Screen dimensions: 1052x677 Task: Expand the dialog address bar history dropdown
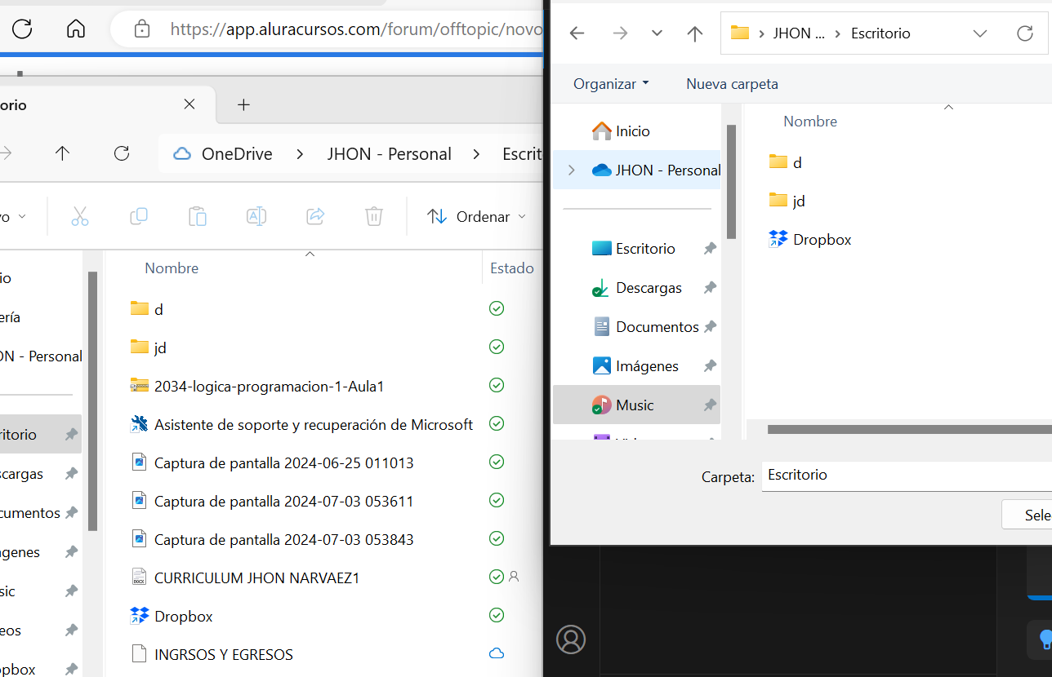[980, 33]
